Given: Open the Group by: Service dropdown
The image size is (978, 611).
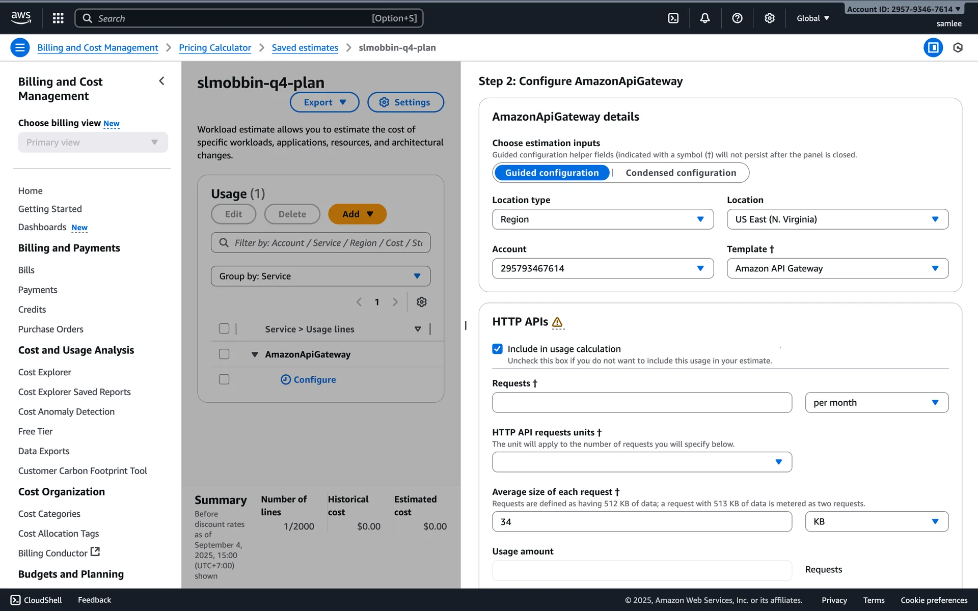Looking at the screenshot, I should [320, 276].
